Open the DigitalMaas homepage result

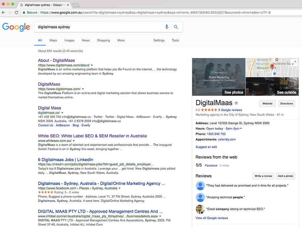click(49, 84)
